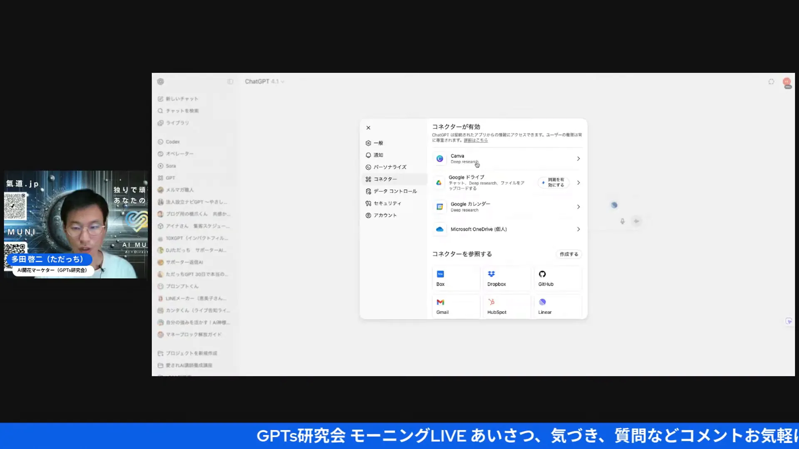
Task: Select the HubSpot connector card
Action: (506, 306)
